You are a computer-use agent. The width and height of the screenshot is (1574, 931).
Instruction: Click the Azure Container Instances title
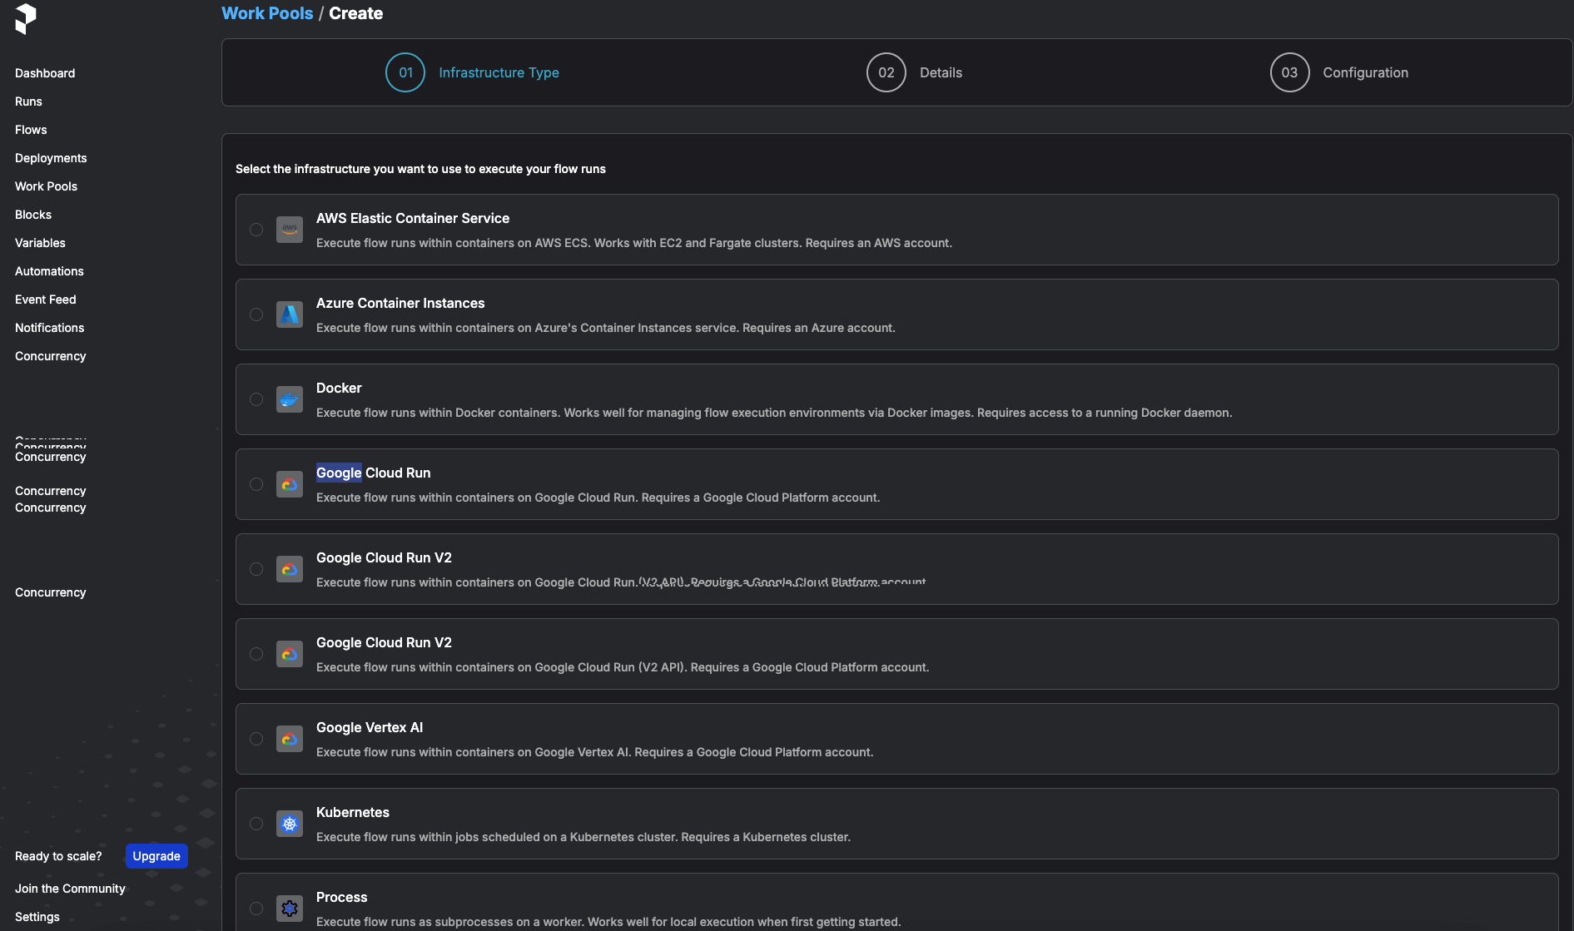400,303
